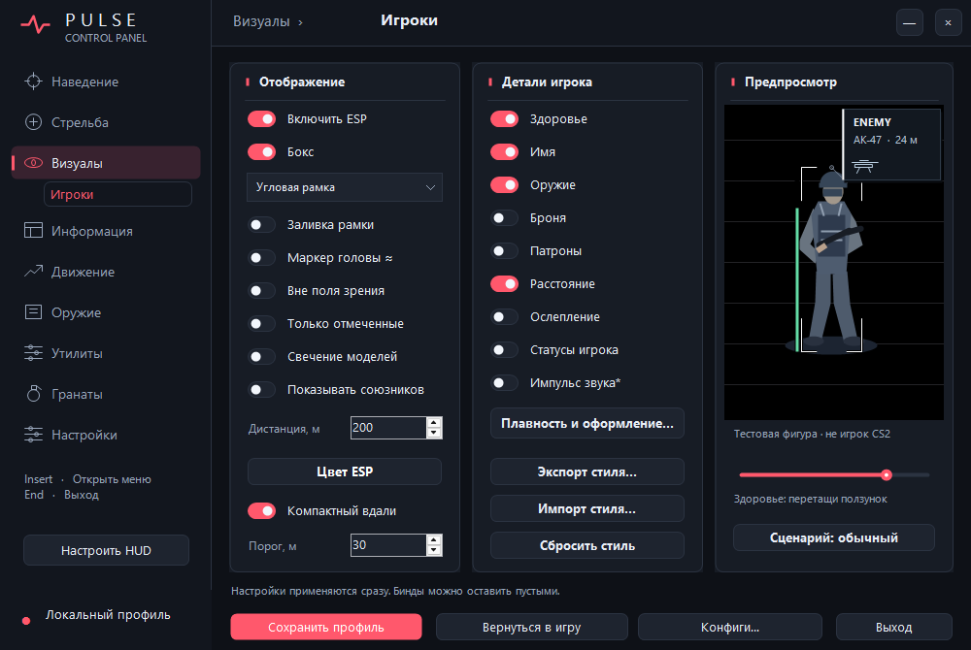Turn off the Бокс toggle
Image resolution: width=971 pixels, height=650 pixels.
(261, 151)
